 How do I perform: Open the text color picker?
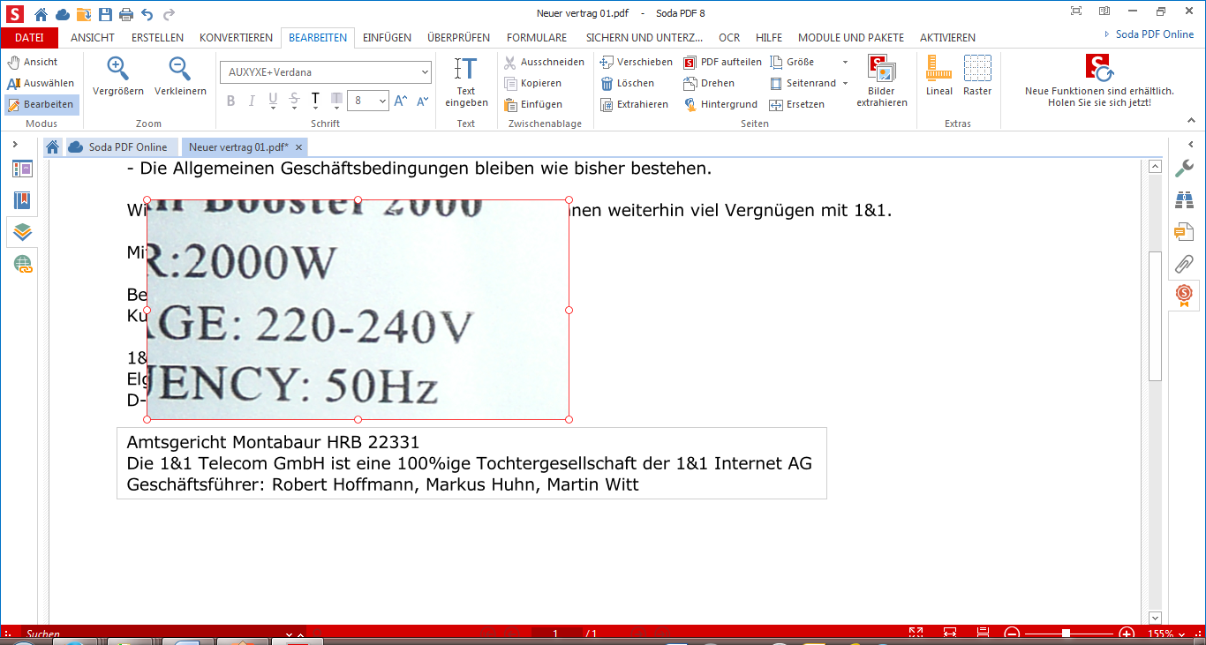[x=315, y=101]
